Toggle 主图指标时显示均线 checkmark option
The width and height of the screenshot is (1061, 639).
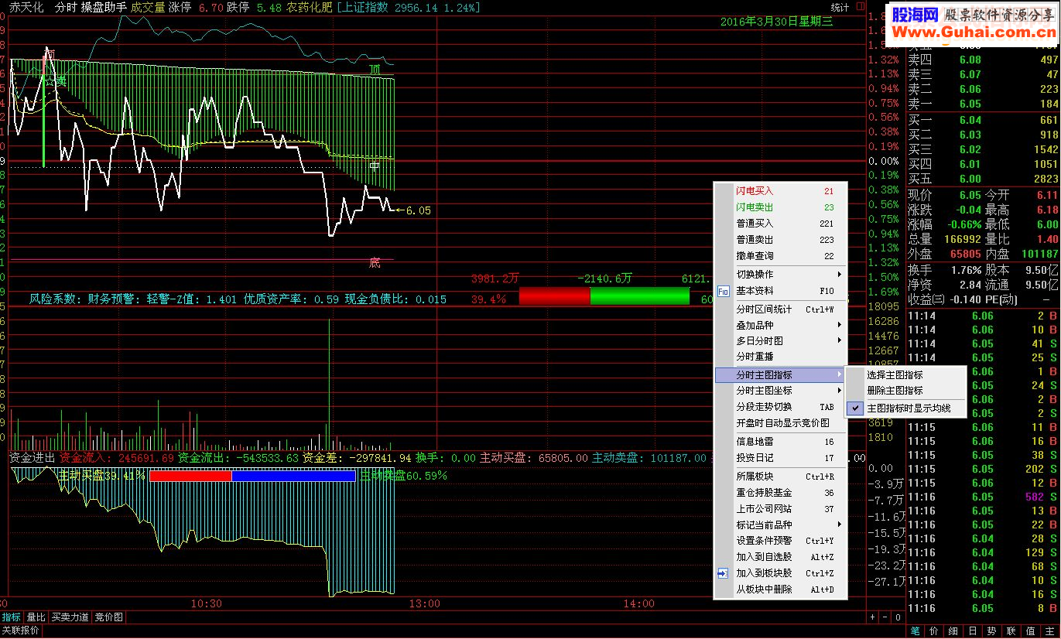(905, 408)
